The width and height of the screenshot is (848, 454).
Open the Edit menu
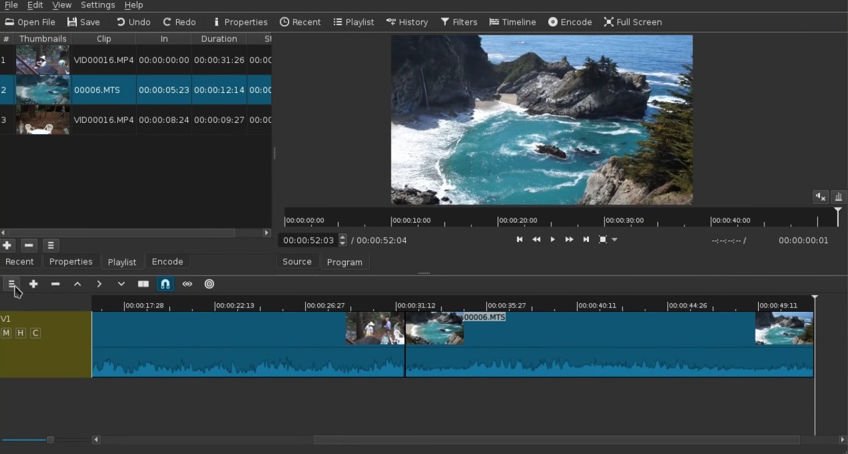pyautogui.click(x=35, y=5)
